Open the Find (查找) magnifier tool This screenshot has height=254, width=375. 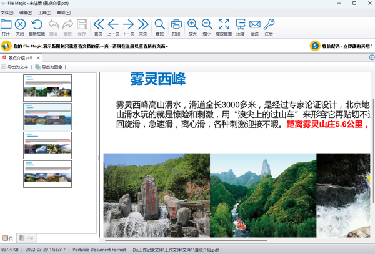coord(160,27)
